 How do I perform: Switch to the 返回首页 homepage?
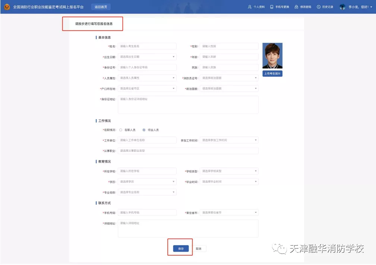pyautogui.click(x=101, y=7)
